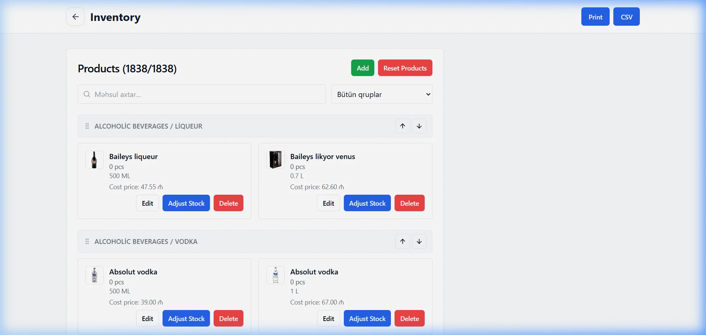
Task: Export inventory with the CSV button
Action: click(627, 17)
